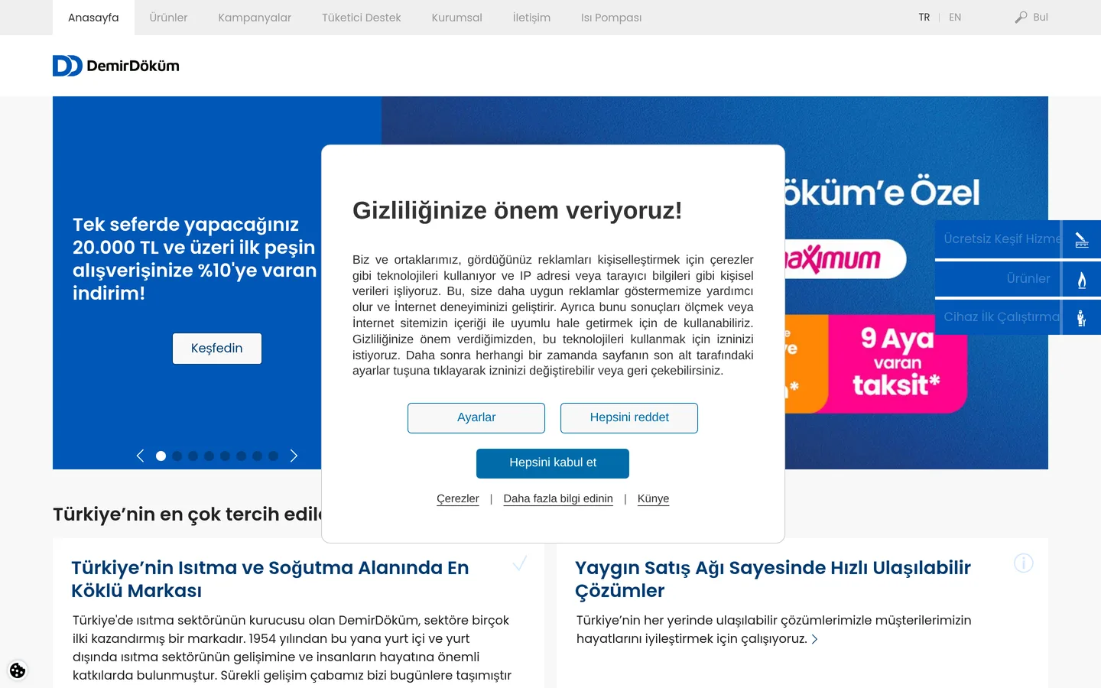Click the Hepsini reddet button
The image size is (1101, 688).
[629, 418]
